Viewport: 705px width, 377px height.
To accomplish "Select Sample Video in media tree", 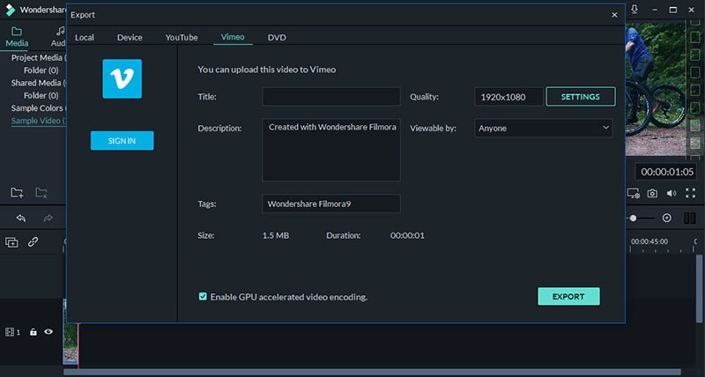I will click(39, 121).
